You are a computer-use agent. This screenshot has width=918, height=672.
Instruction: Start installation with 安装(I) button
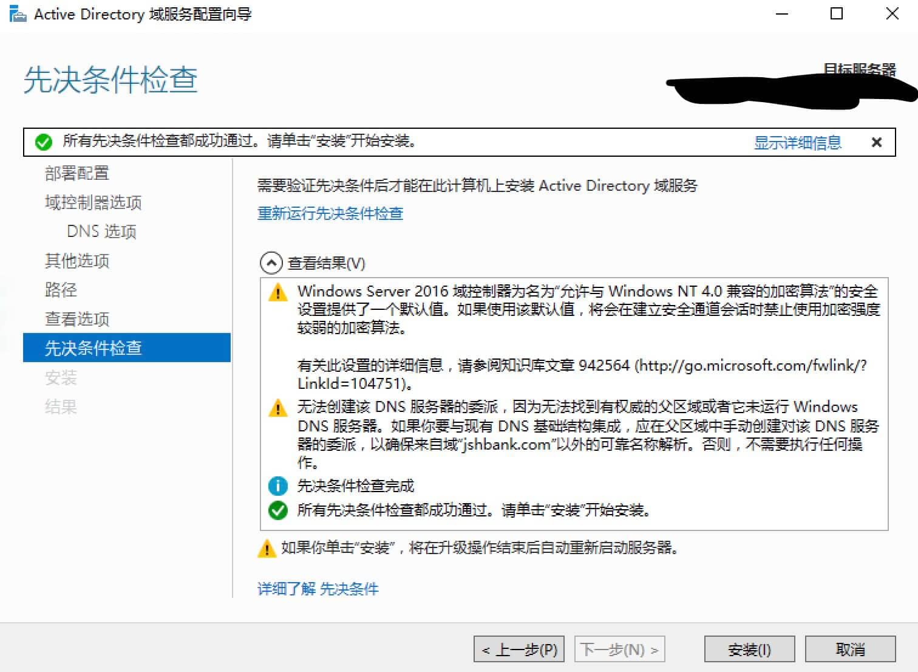coord(750,650)
